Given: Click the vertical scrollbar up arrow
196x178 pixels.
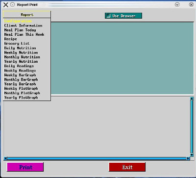Looking at the screenshot, I should click(x=192, y=99).
